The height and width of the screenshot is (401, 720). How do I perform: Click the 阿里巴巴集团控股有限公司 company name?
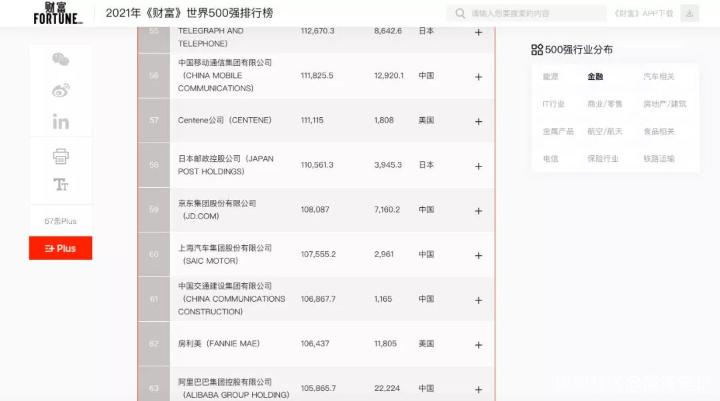click(225, 382)
